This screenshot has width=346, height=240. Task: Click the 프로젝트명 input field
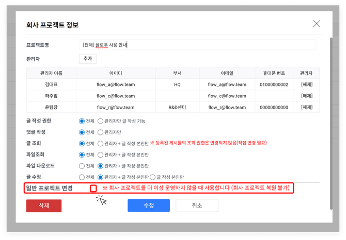click(x=197, y=45)
